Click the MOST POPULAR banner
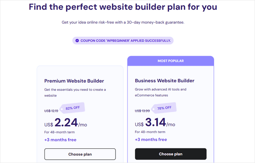This screenshot has height=163, width=255. coord(171,61)
